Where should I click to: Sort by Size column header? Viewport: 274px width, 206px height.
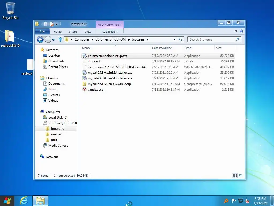pyautogui.click(x=225, y=48)
